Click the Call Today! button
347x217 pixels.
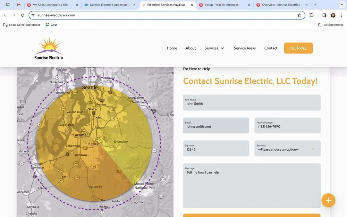[298, 48]
